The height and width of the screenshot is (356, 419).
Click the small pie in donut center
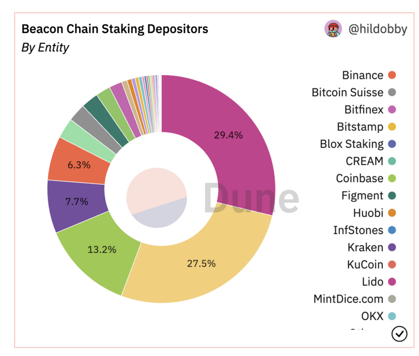click(x=157, y=198)
